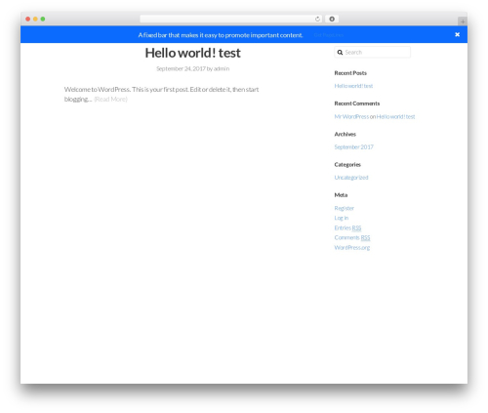Click the green maximize window button
Image resolution: width=488 pixels, height=413 pixels.
pyautogui.click(x=43, y=19)
